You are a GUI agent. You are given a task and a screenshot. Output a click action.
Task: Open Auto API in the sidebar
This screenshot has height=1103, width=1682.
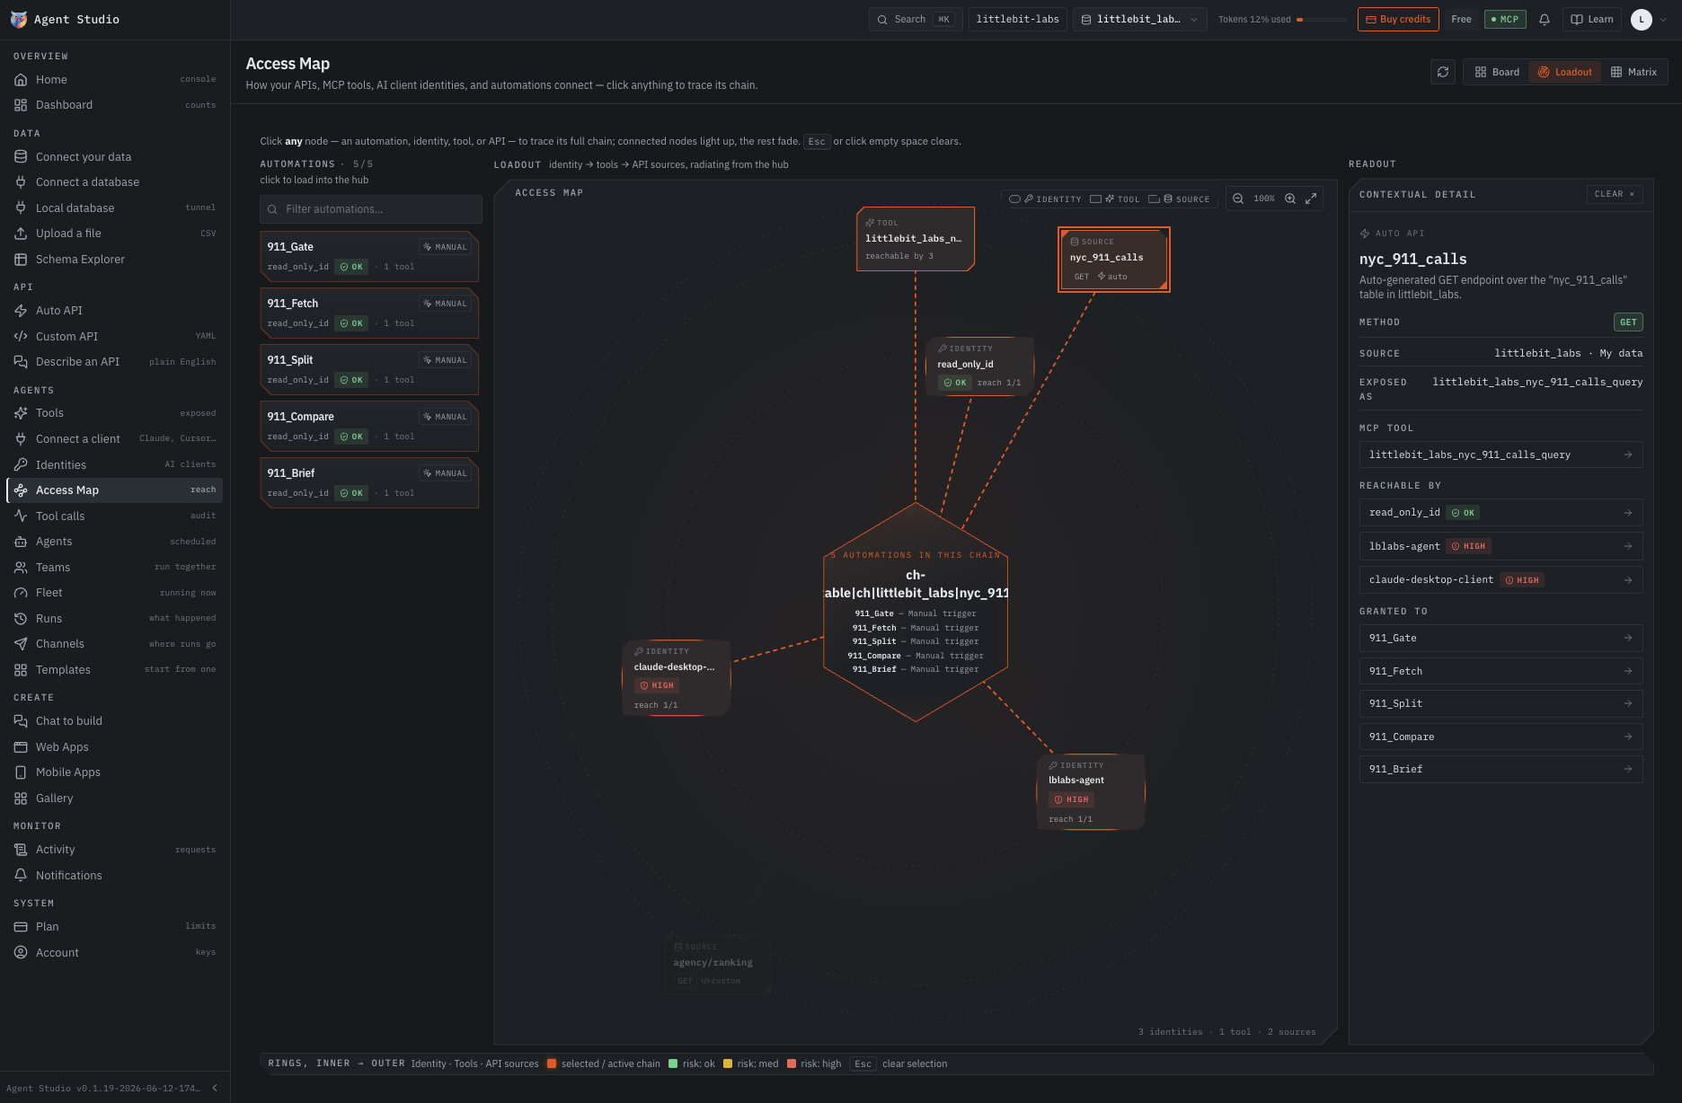tap(115, 310)
